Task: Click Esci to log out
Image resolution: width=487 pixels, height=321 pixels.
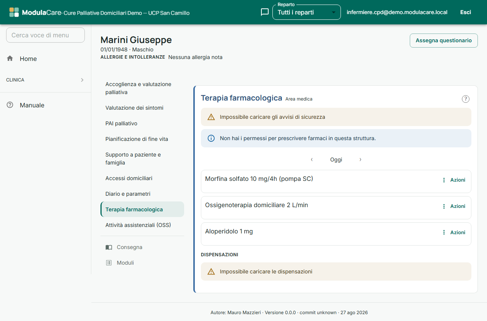Action: pos(466,12)
